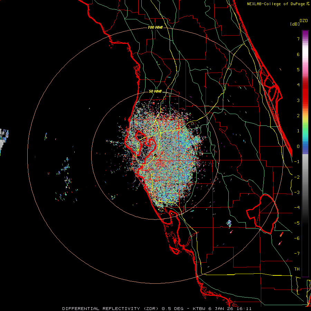Click the '[dB]' units label
Viewport: 311px width, 311px height.
tap(295, 24)
